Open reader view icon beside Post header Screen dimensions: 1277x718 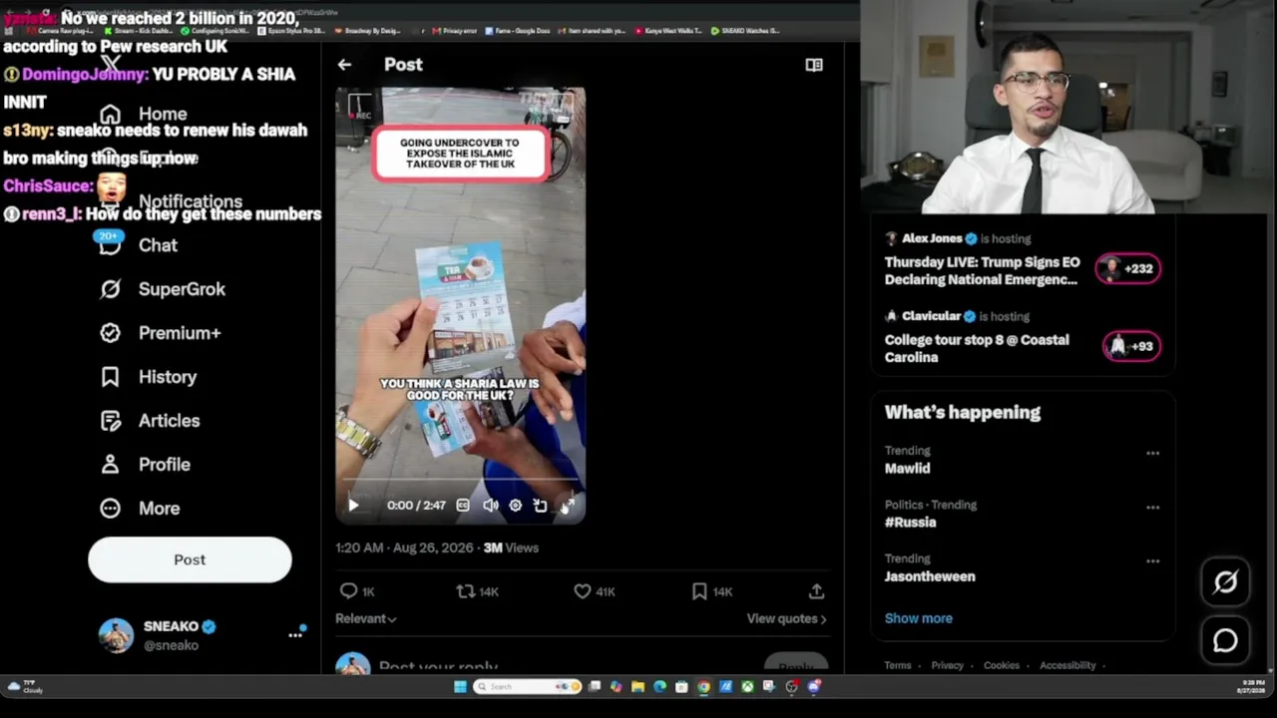point(814,65)
